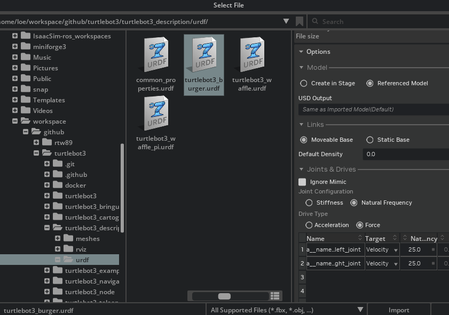Open path history dropdown arrow
449x315 pixels.
tap(286, 21)
